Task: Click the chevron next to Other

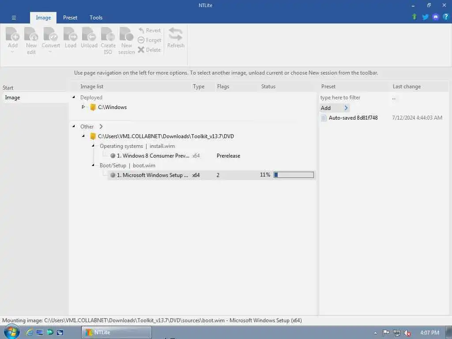Action: coord(101,127)
